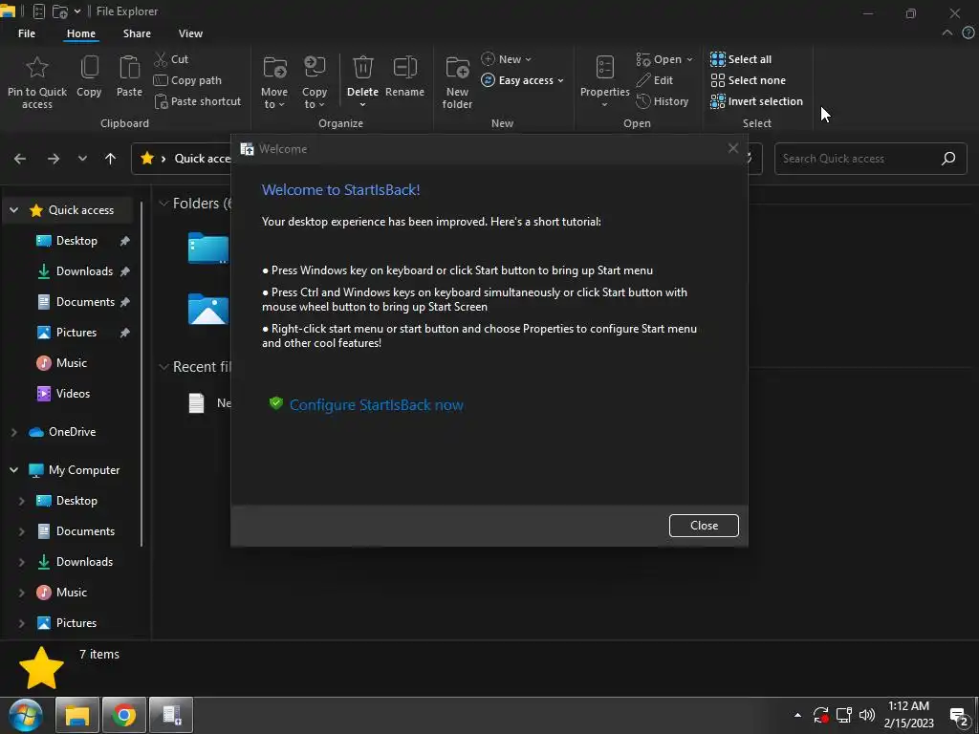Viewport: 979px width, 734px height.
Task: Select pinned Desktop under Quick access
Action: pyautogui.click(x=76, y=241)
